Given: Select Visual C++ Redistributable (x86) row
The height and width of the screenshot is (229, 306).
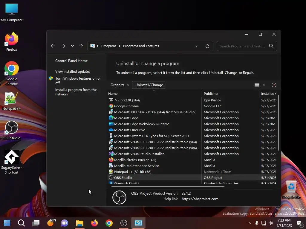Looking at the screenshot, I should tap(192, 148).
